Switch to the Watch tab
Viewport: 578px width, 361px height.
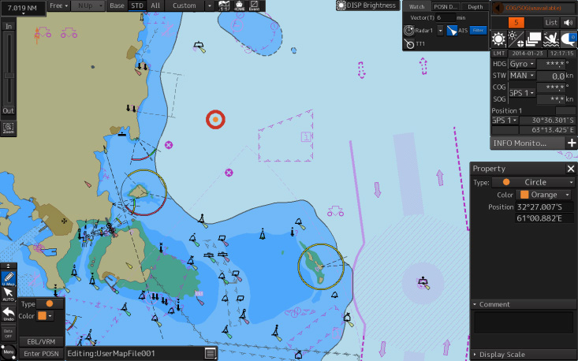pyautogui.click(x=417, y=6)
